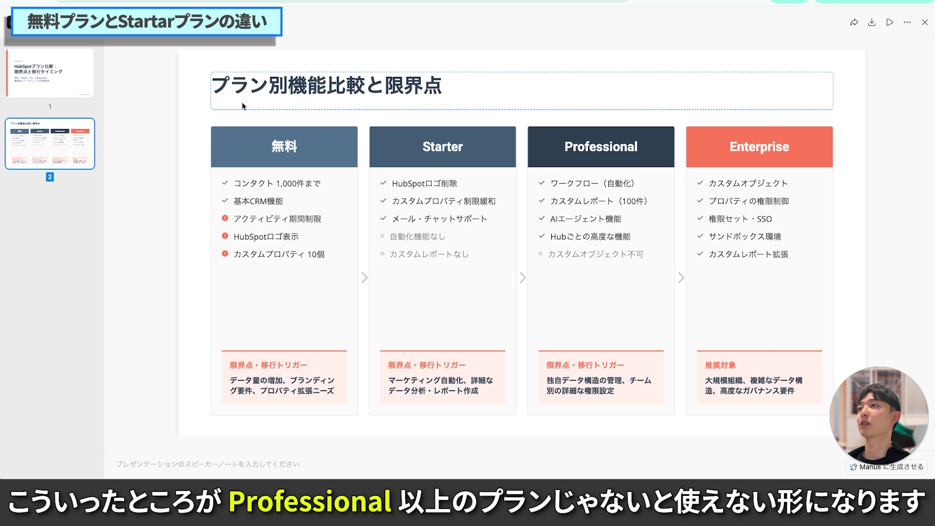Select the checkmark icon beside ワークフロー（自動化）
The image size is (935, 526).
[541, 183]
